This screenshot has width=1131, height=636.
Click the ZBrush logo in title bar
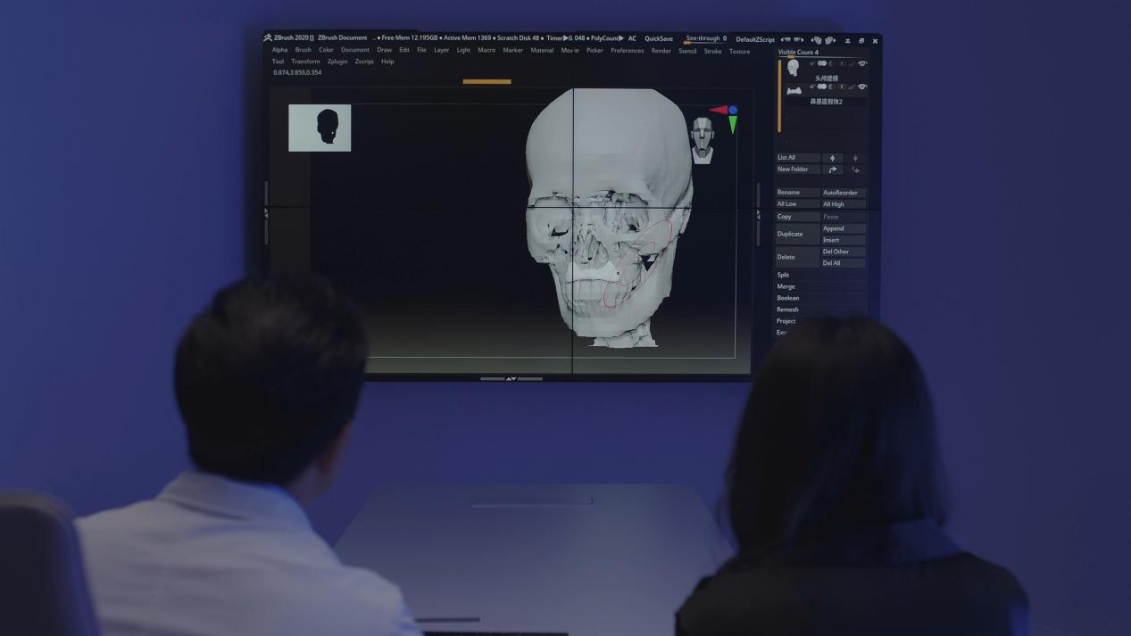(268, 38)
